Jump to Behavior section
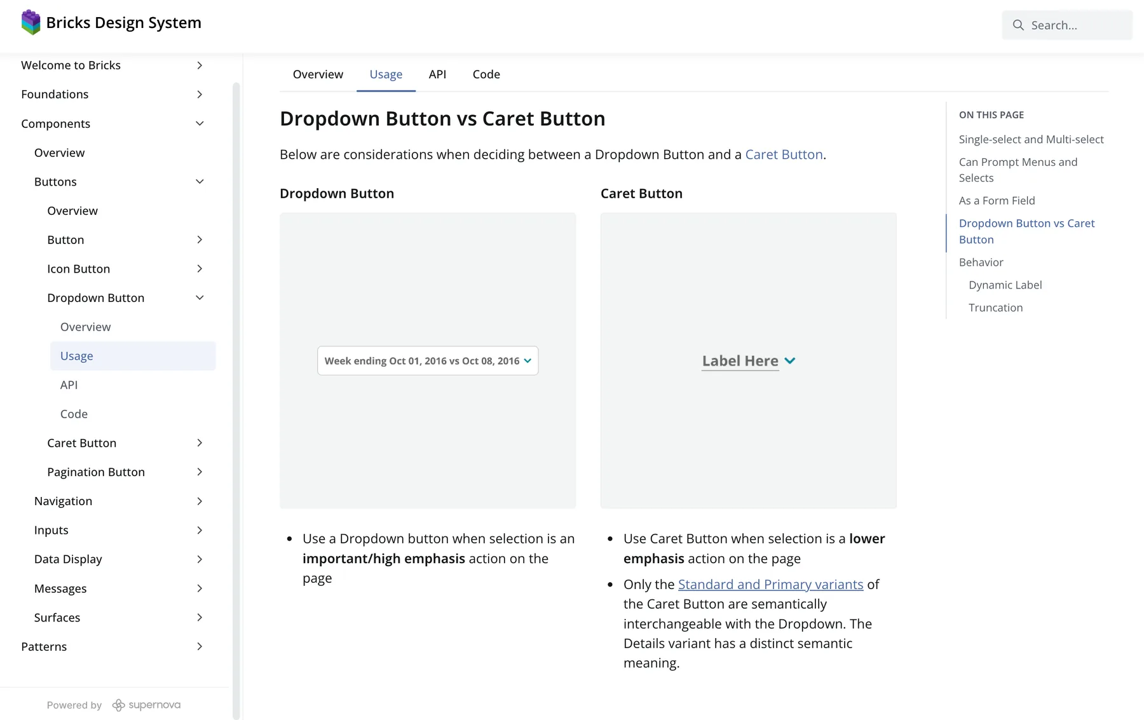 coord(981,262)
